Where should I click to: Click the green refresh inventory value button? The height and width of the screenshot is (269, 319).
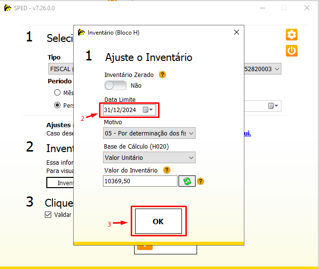coord(186,181)
